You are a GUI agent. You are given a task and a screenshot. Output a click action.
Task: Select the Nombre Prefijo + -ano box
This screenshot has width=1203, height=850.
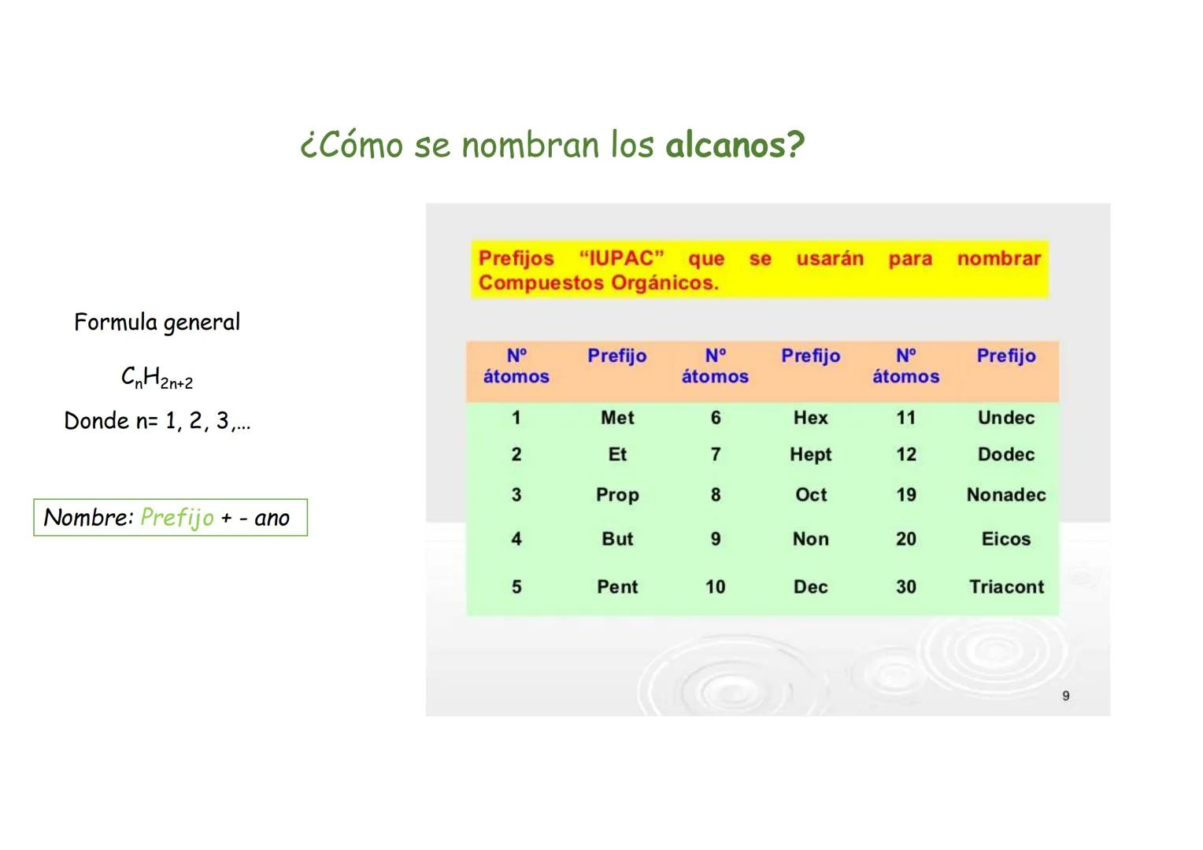pos(170,518)
